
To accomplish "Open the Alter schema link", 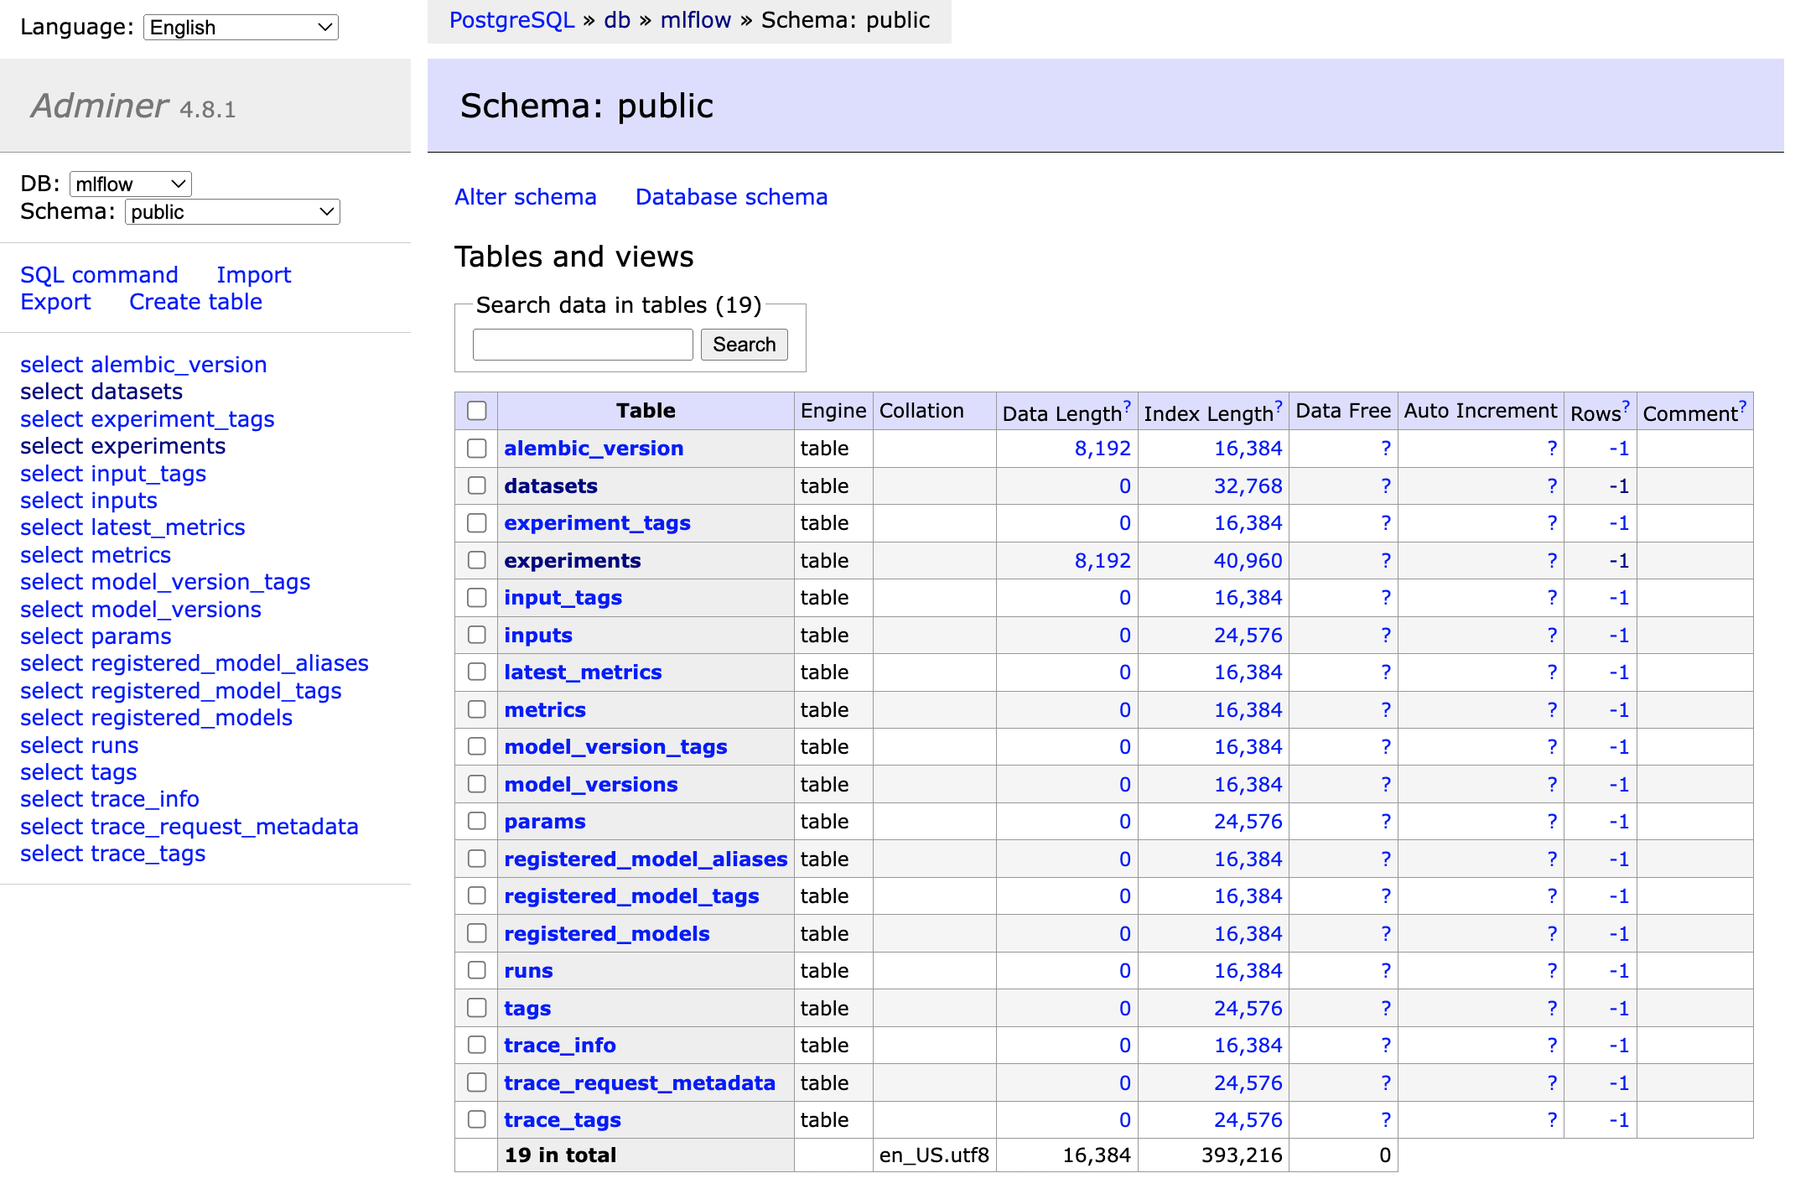I will coord(526,197).
